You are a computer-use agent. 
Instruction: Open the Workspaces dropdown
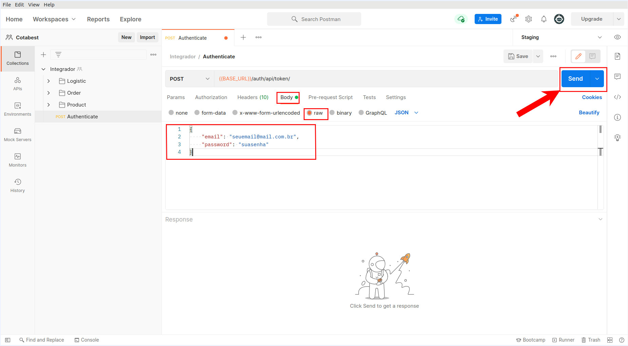(54, 19)
